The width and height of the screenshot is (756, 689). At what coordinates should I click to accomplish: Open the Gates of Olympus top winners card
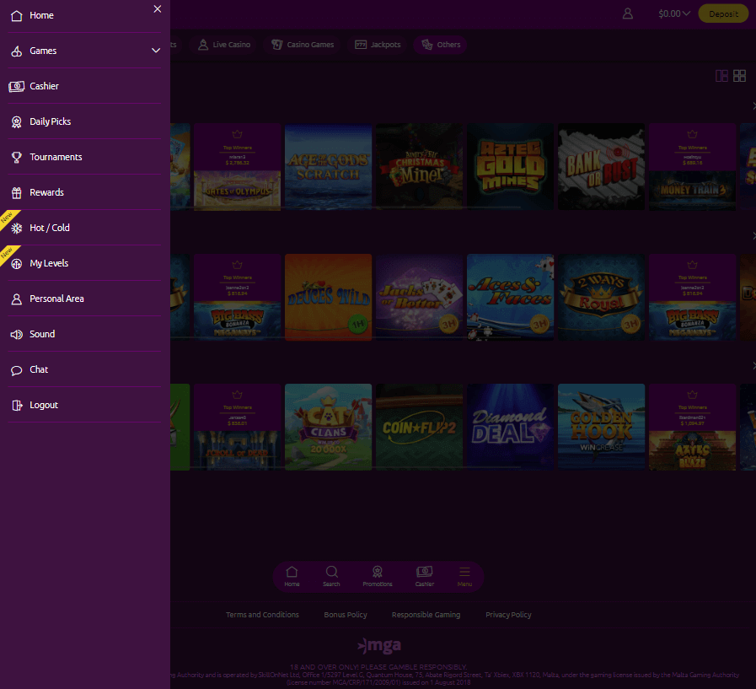237,166
